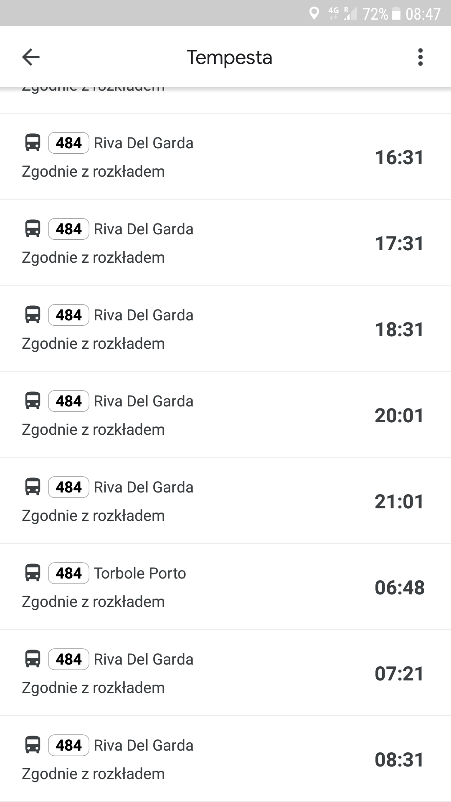This screenshot has width=451, height=802.
Task: Tap the location icon in status bar
Action: (x=314, y=13)
